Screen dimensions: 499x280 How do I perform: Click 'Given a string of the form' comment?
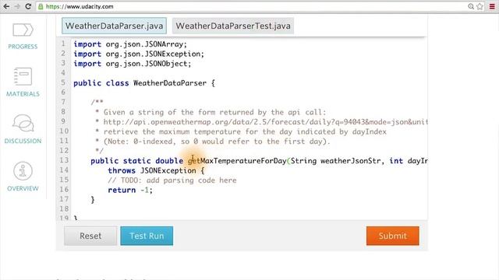(x=211, y=112)
